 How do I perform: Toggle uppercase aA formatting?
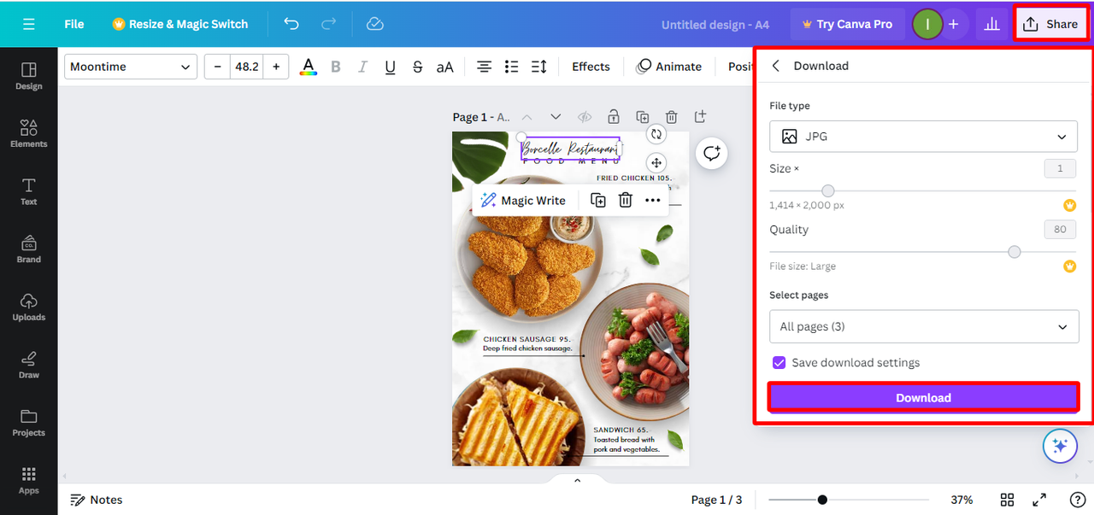(x=444, y=67)
